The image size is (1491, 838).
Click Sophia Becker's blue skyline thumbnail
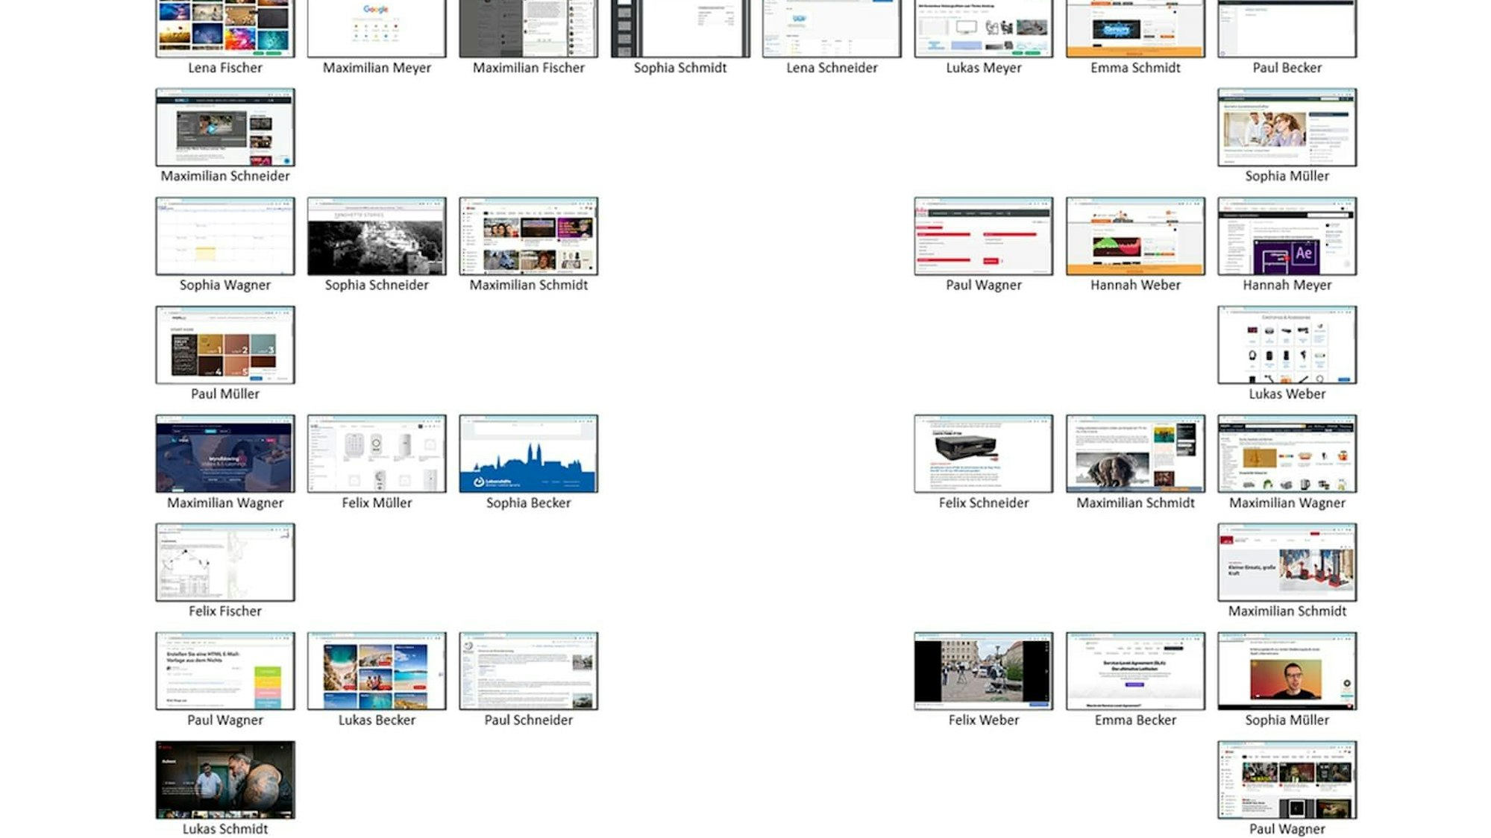[x=528, y=454]
